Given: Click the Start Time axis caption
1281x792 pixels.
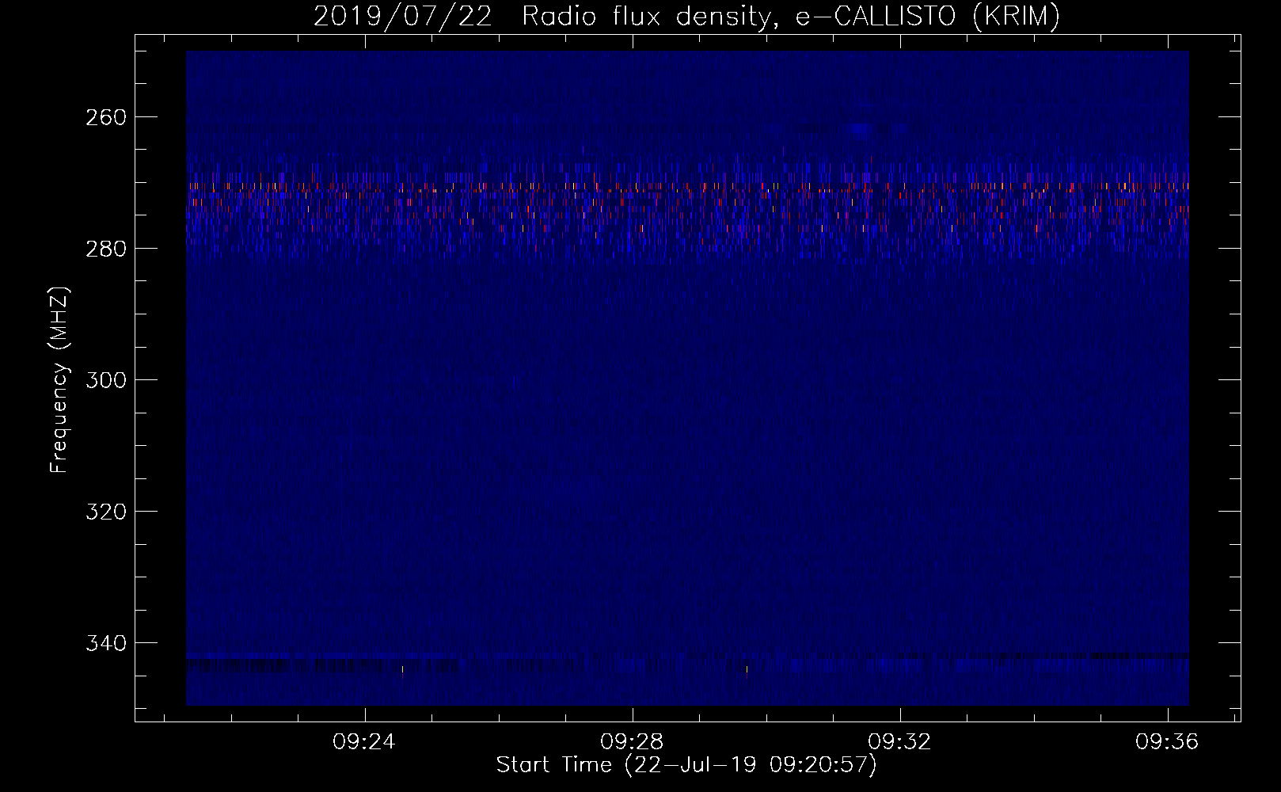Looking at the screenshot, I should [x=686, y=765].
